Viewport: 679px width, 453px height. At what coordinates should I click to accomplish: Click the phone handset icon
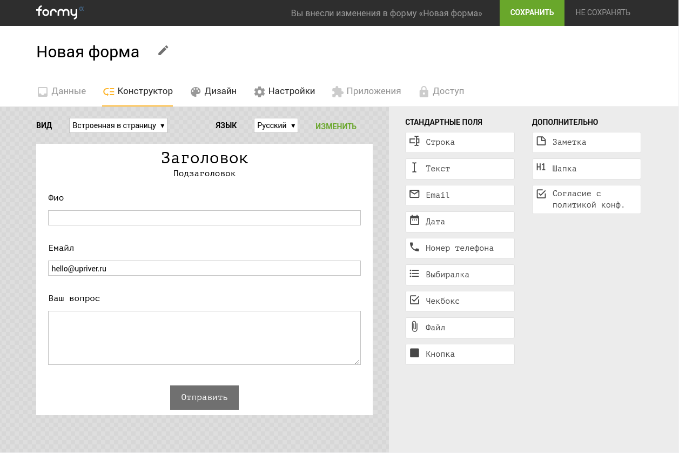(x=414, y=247)
